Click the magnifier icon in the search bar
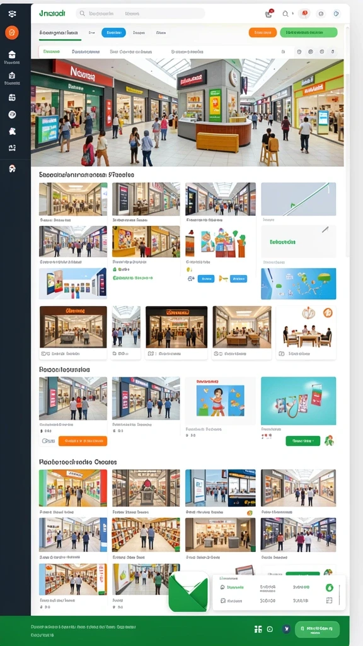Viewport: 363px width, 646px height. tap(83, 14)
